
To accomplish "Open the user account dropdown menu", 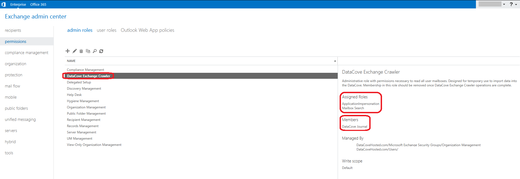I will 504,4.
